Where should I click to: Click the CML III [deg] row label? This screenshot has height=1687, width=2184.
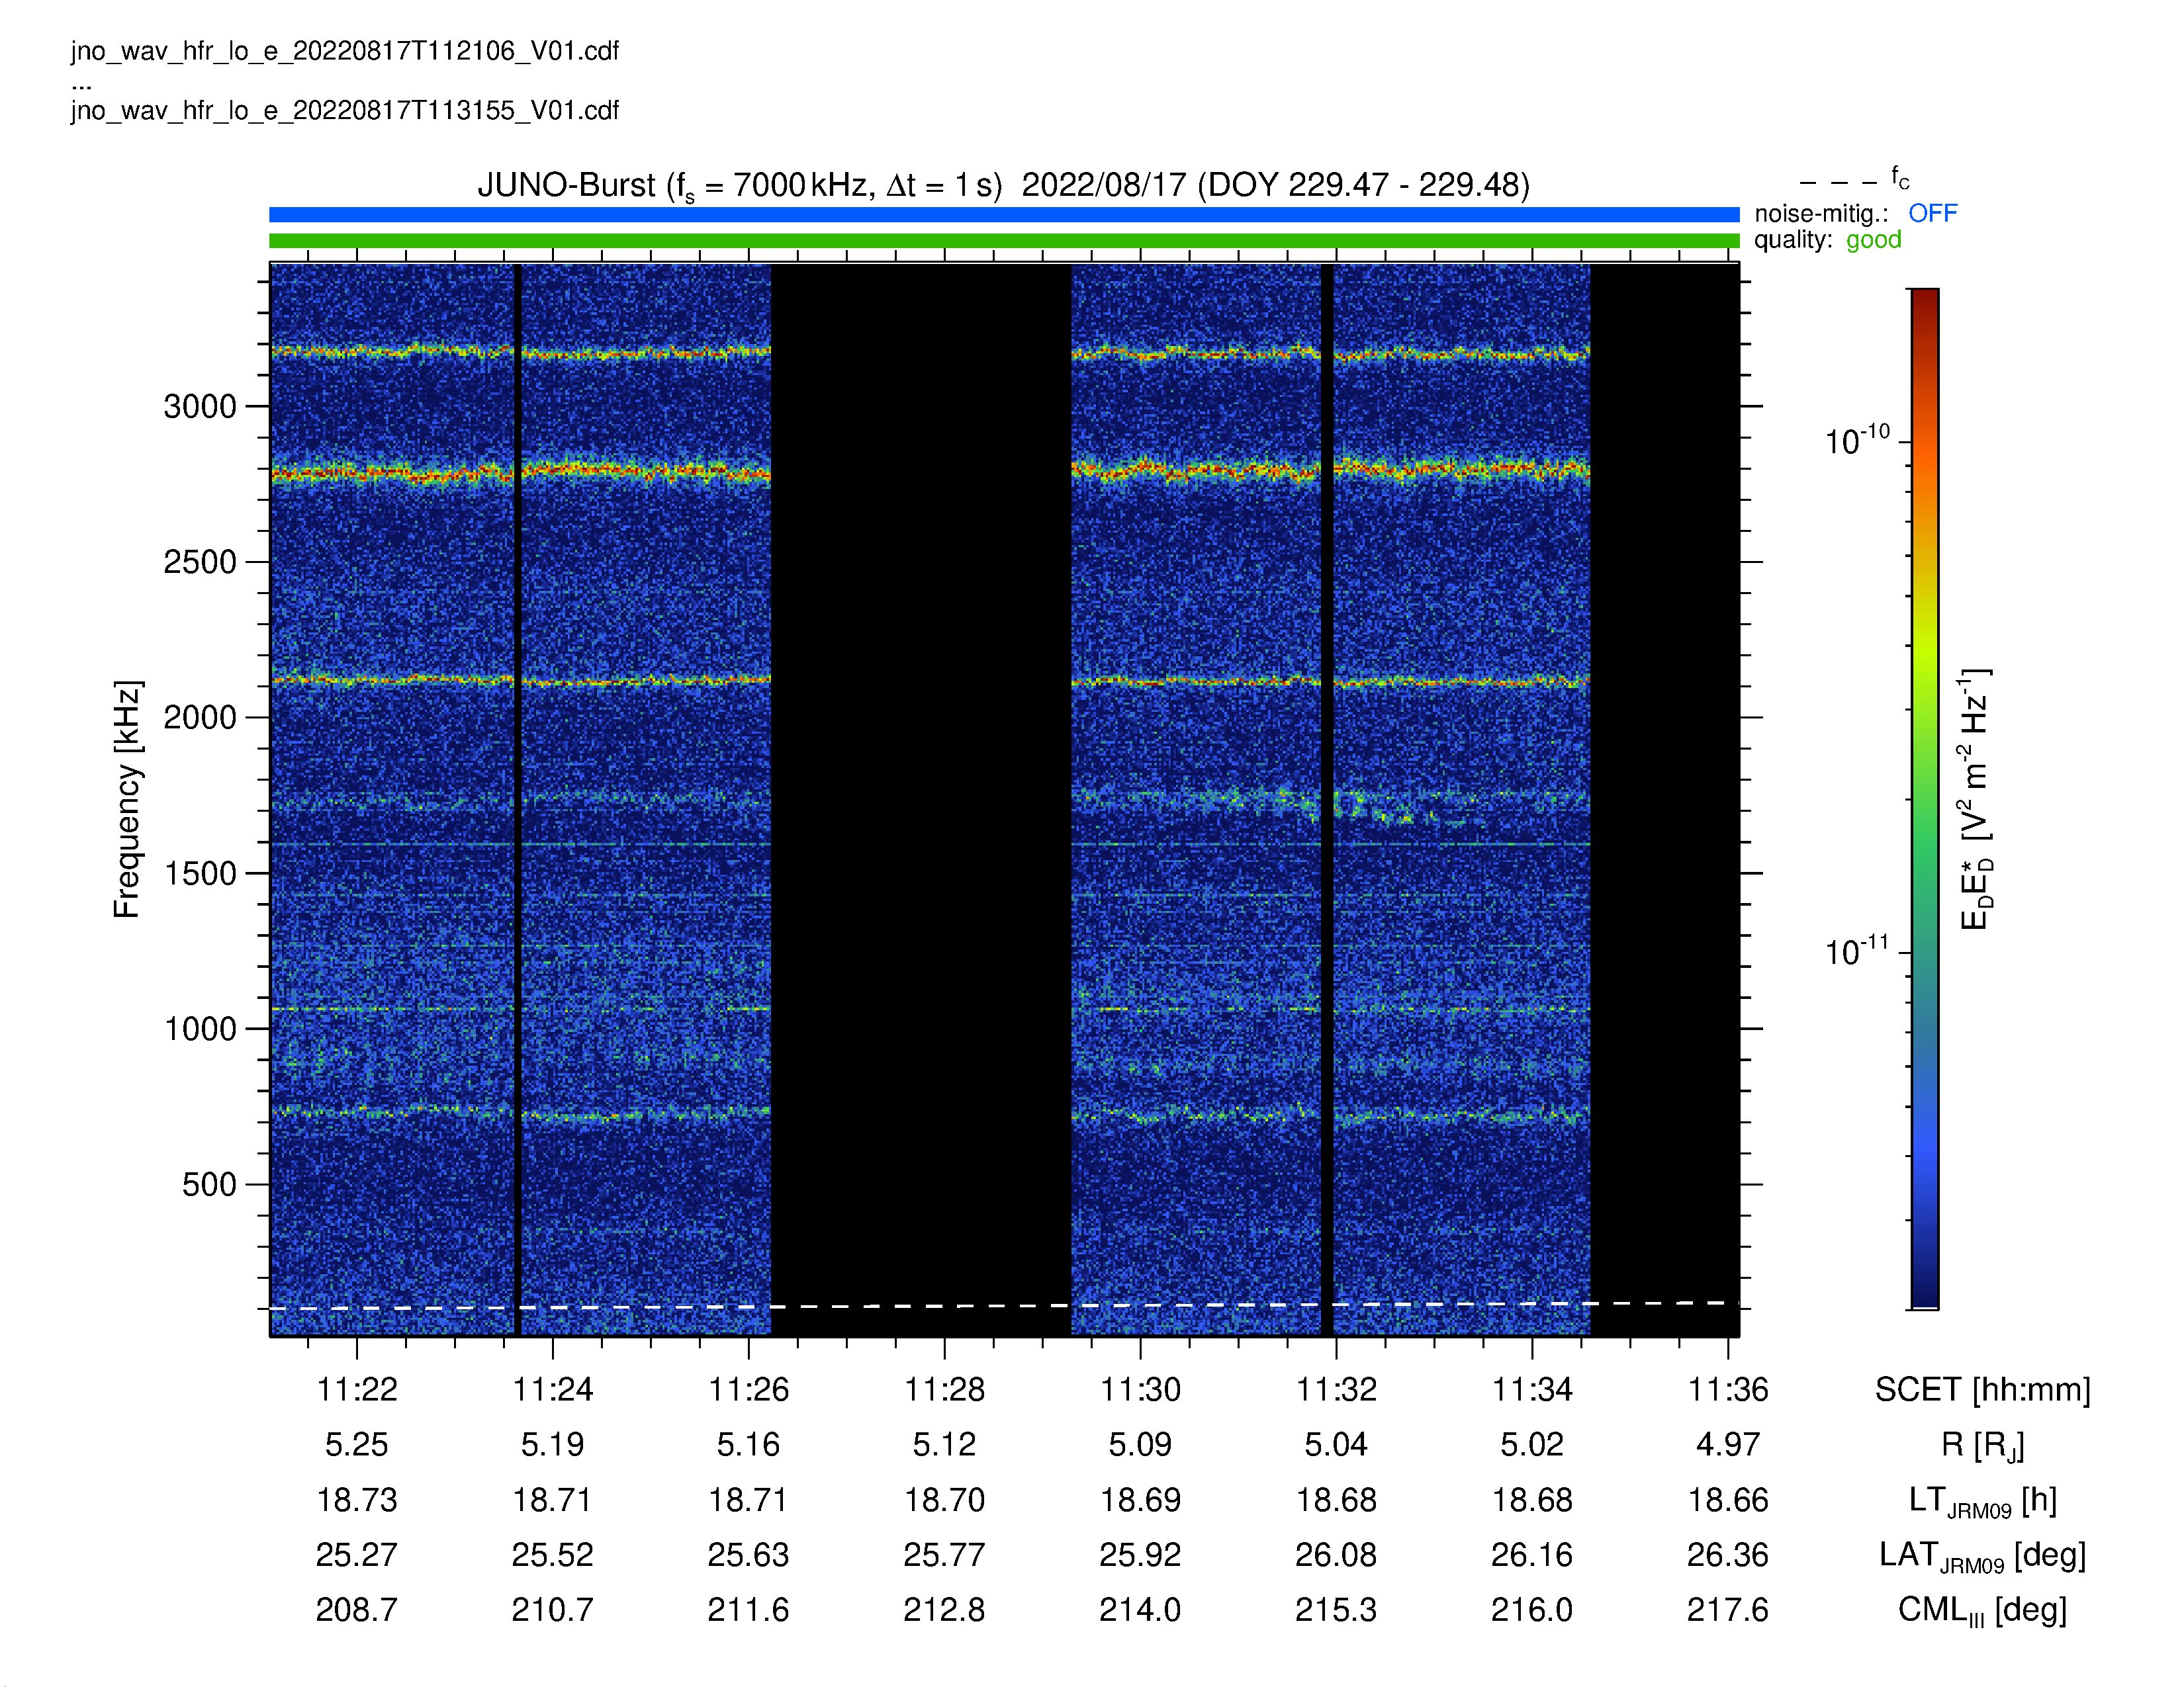[1982, 1611]
